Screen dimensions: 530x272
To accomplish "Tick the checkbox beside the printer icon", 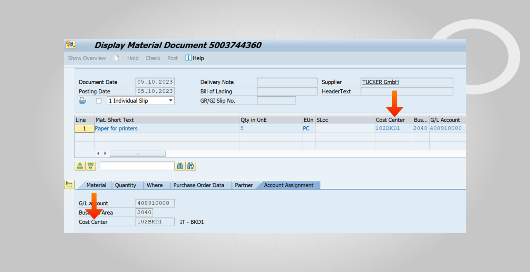I will [99, 101].
